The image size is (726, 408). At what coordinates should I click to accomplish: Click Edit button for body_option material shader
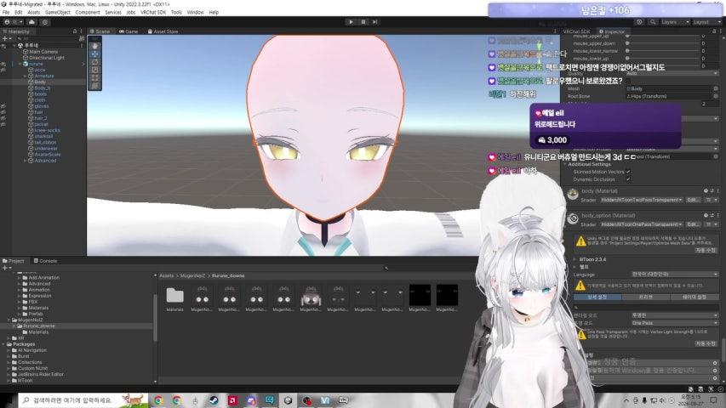[x=693, y=224]
